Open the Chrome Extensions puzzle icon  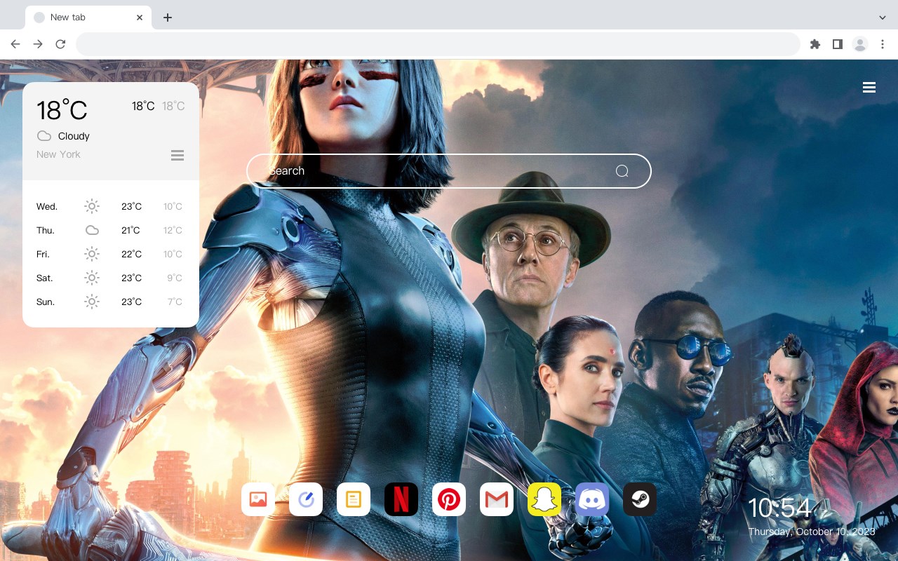click(815, 44)
